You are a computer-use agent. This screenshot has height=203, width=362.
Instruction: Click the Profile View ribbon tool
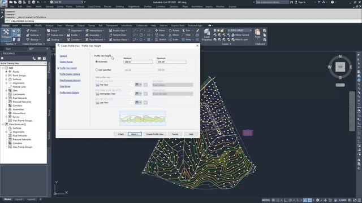118,30
